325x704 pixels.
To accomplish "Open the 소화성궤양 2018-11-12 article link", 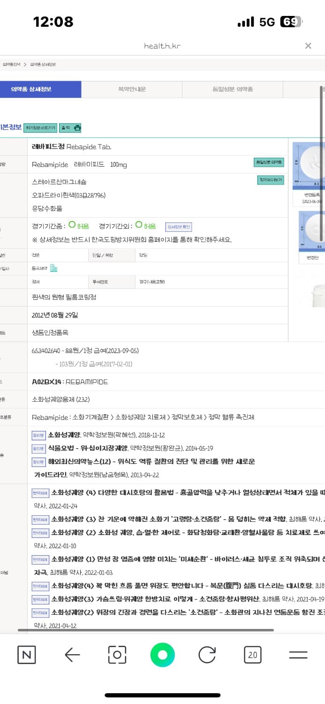I will (64, 435).
